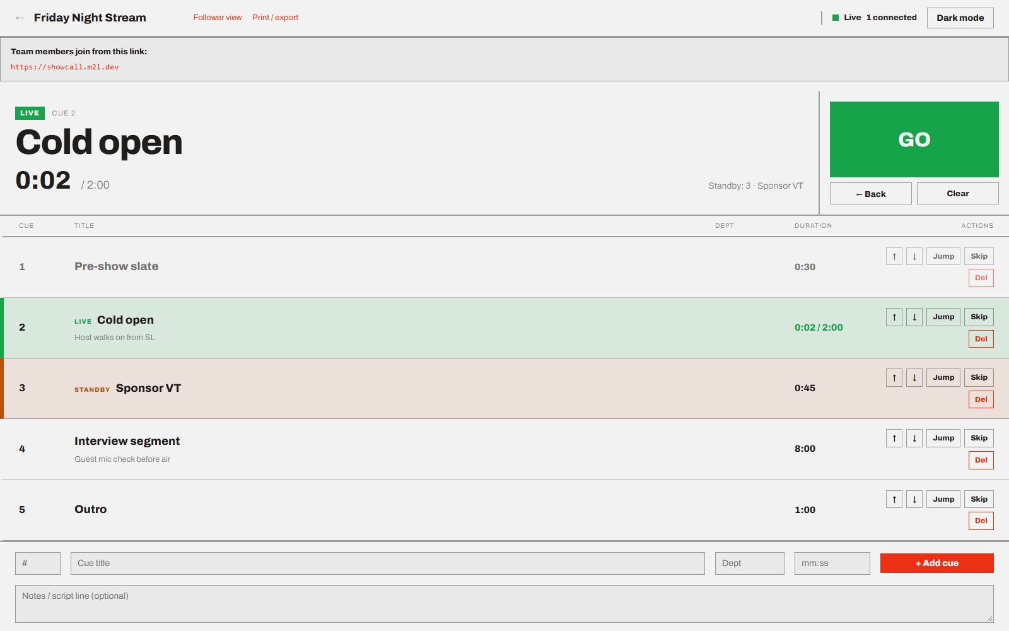Open Follower view
1009x631 pixels.
click(x=218, y=18)
